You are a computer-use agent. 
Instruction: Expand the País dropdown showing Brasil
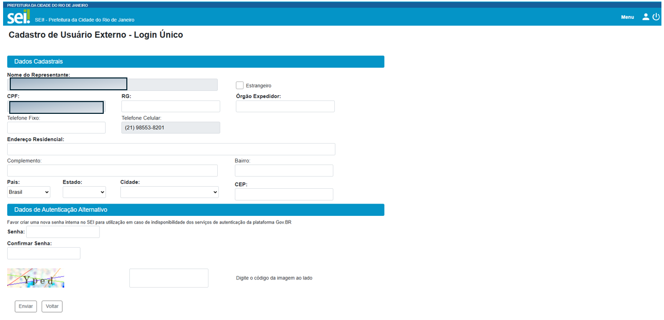tap(29, 192)
